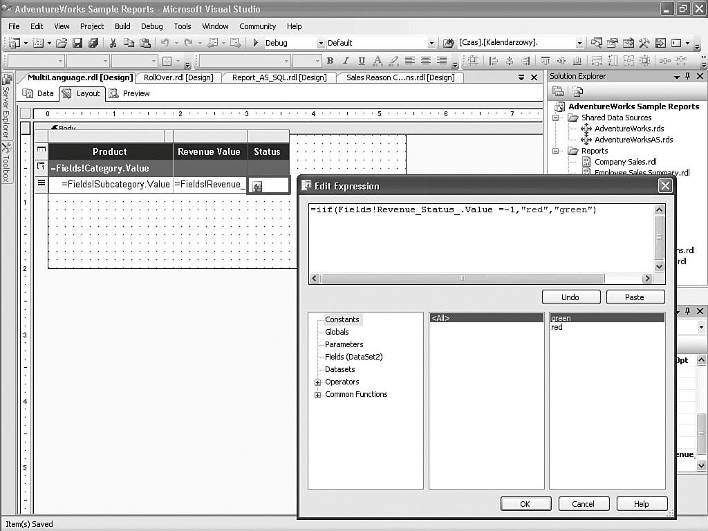Click the Copy toolbar icon
708x531 pixels.
click(129, 43)
